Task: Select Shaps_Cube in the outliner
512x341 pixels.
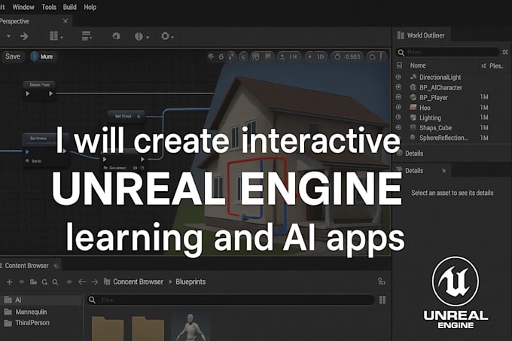Action: (435, 128)
